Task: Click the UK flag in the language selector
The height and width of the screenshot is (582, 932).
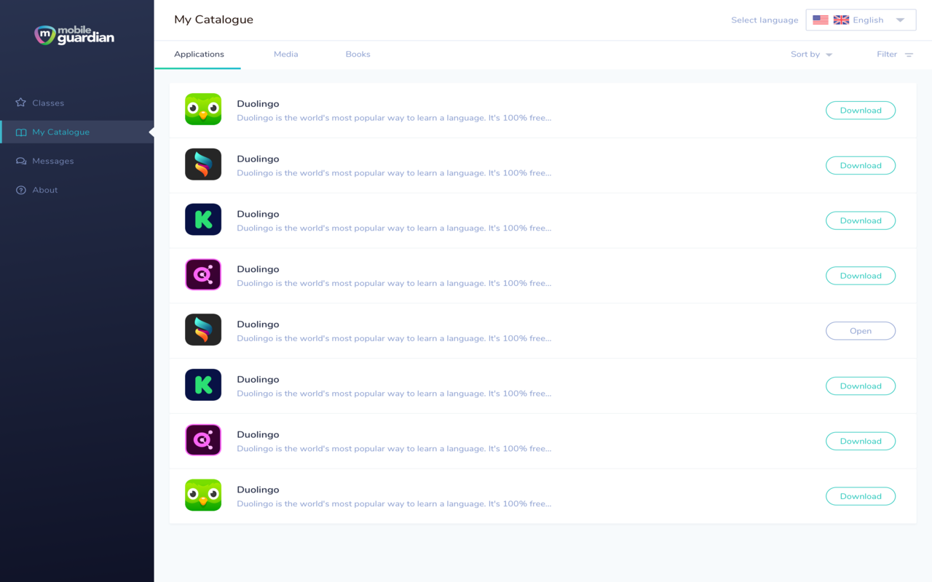Action: pyautogui.click(x=841, y=20)
